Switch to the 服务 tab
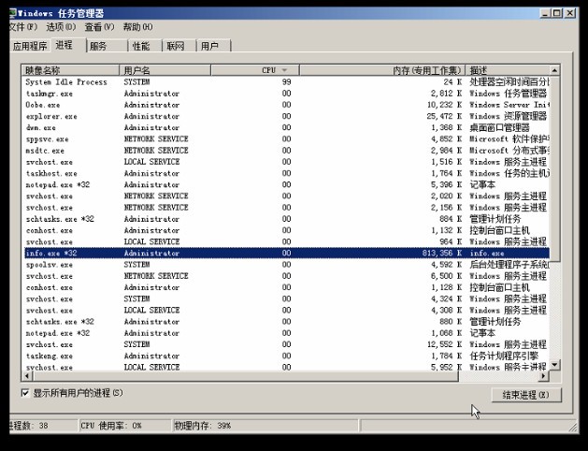The height and width of the screenshot is (451, 588). click(x=108, y=46)
